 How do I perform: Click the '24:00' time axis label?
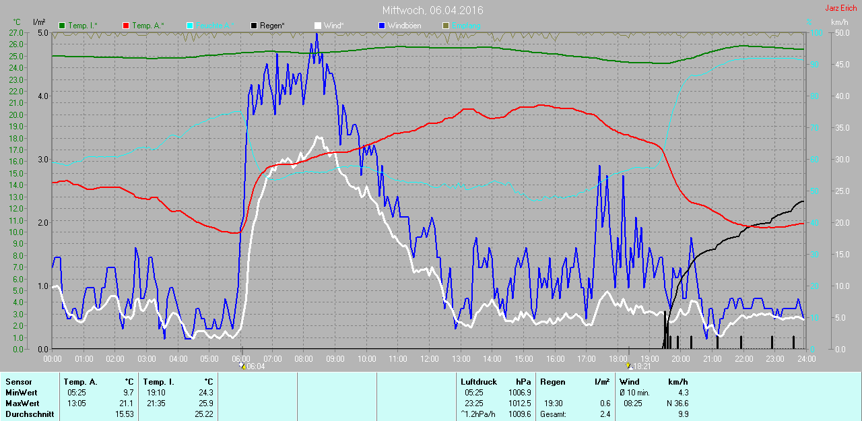pyautogui.click(x=806, y=358)
